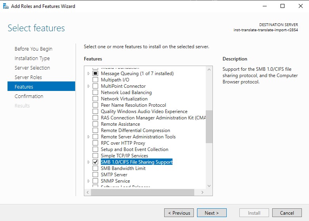Enable the Network Load Balancing checkbox
Screen dimensions: 309x221
click(x=95, y=93)
